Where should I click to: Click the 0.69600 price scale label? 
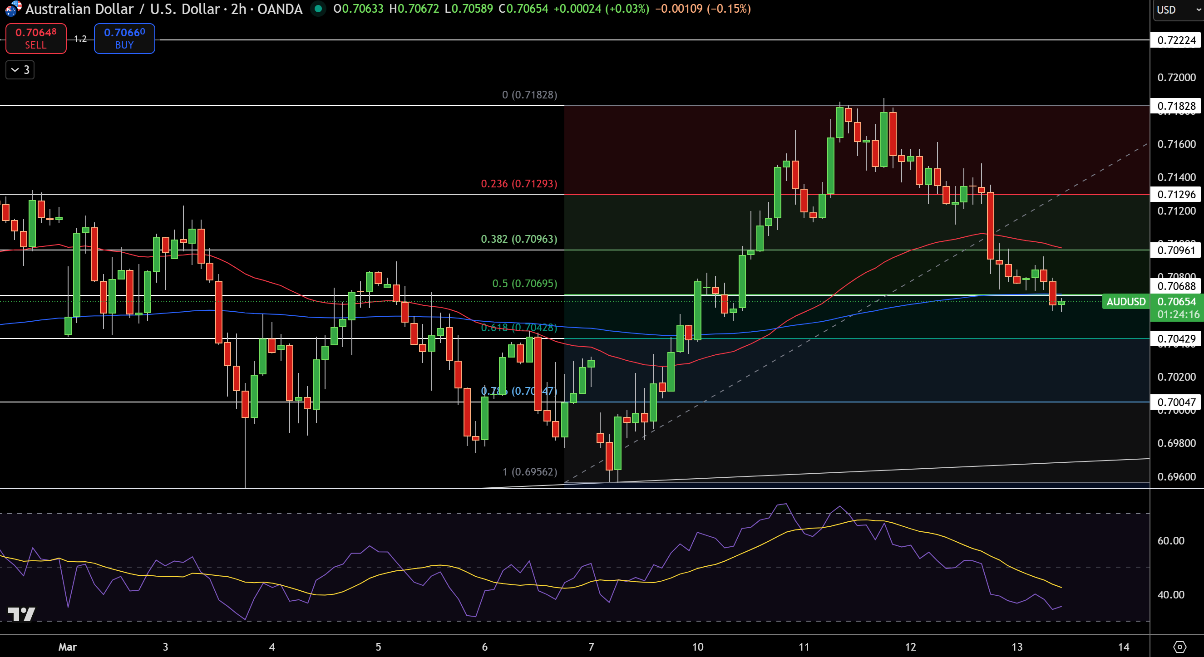coord(1176,477)
